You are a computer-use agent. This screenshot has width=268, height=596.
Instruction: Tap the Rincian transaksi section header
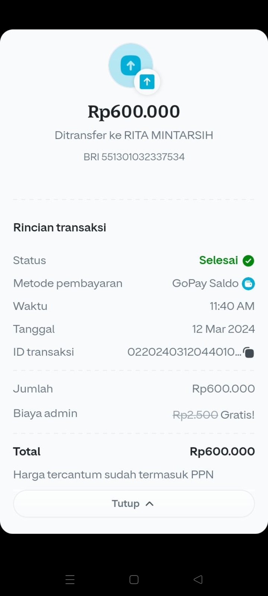tap(60, 228)
